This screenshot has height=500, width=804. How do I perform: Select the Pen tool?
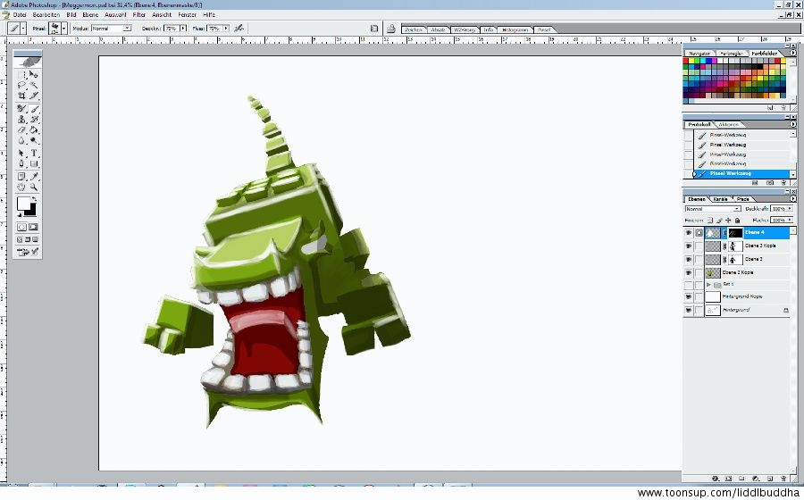[21, 164]
